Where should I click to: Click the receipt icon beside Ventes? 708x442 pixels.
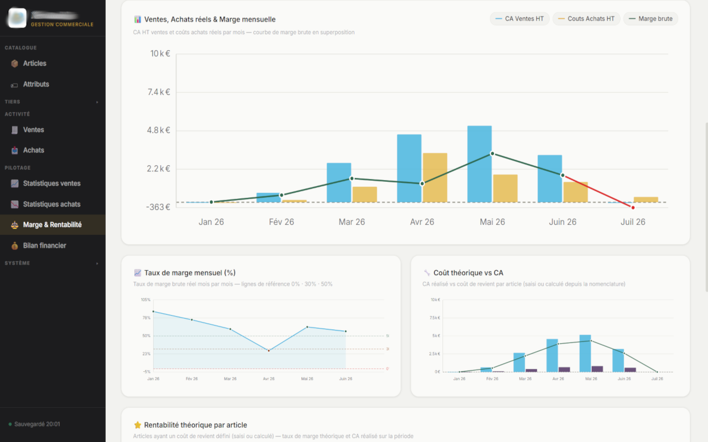[15, 130]
